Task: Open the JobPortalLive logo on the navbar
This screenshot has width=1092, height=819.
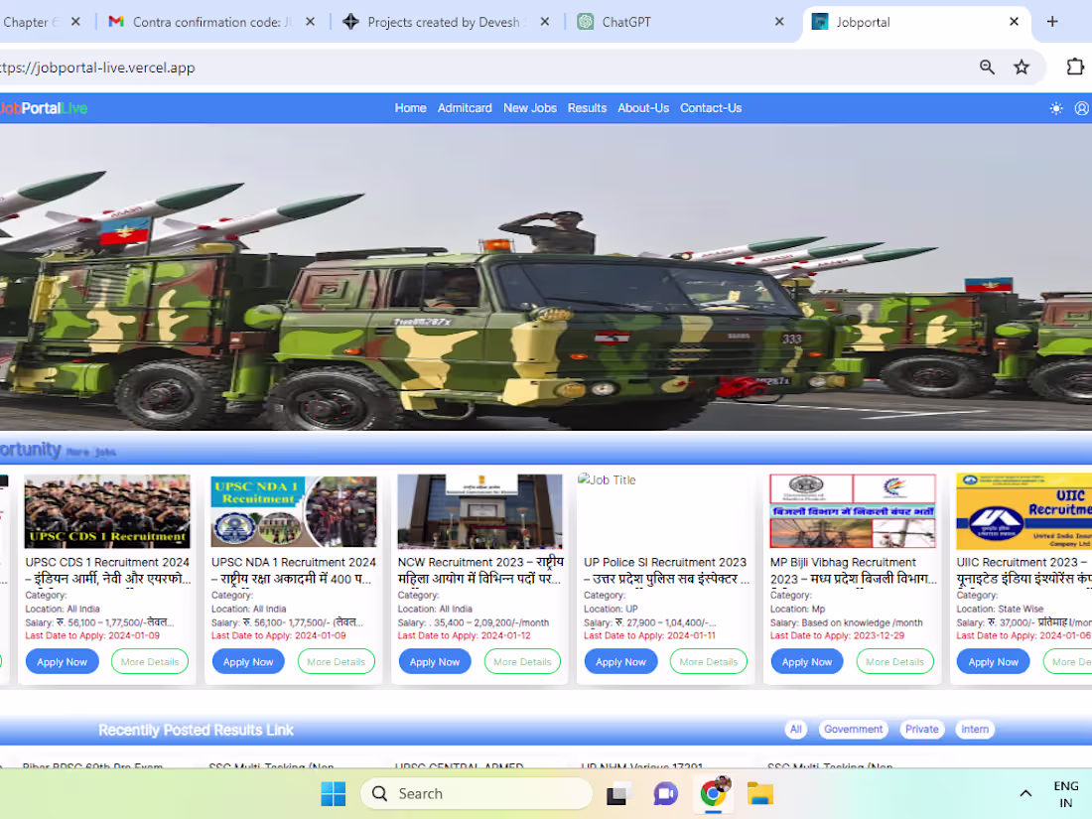Action: 45,107
